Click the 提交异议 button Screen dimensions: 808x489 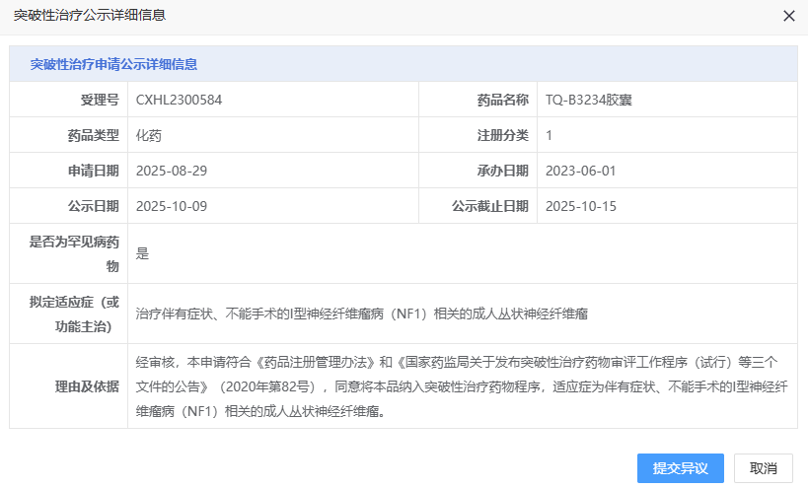tap(681, 468)
